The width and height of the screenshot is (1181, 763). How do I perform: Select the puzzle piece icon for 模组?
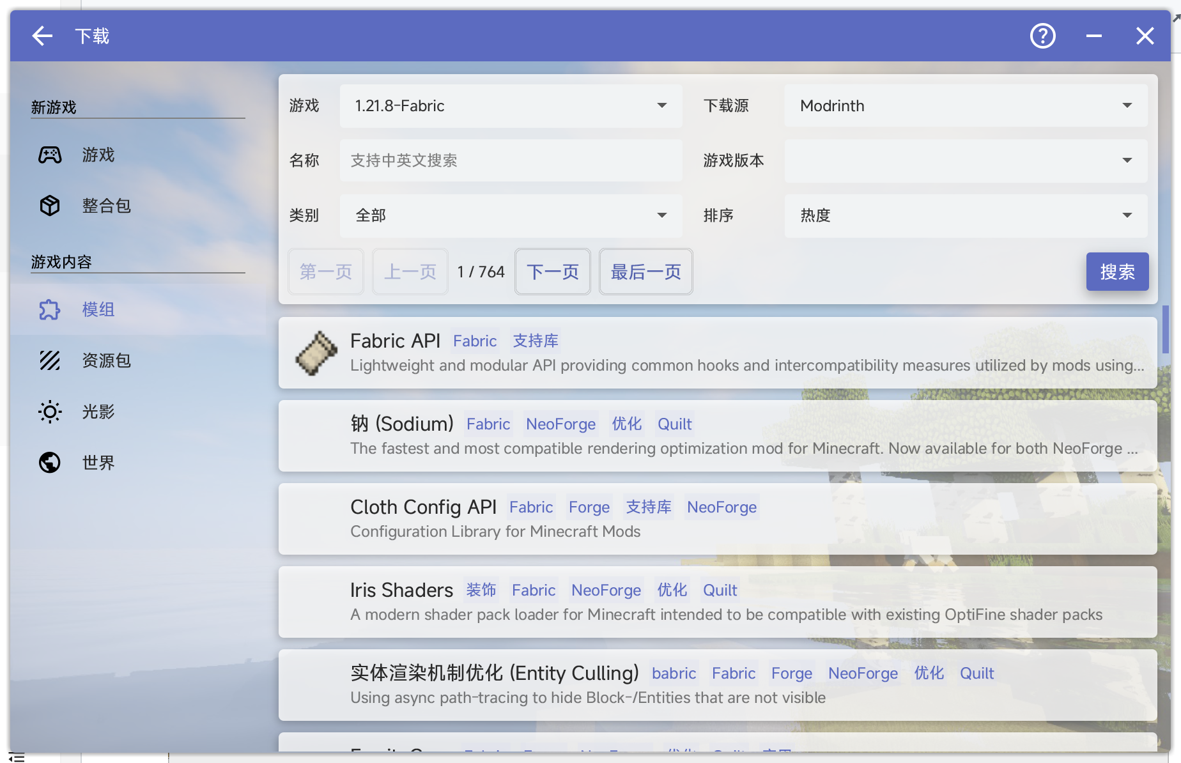pos(49,309)
